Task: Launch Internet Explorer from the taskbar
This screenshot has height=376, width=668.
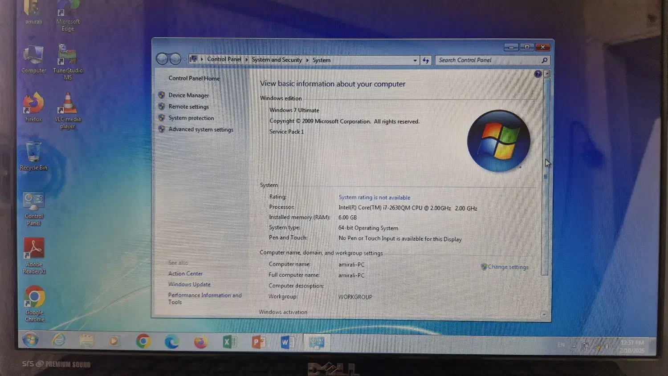Action: click(58, 340)
